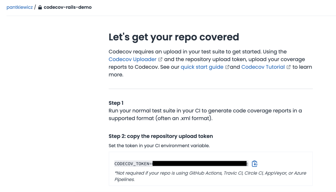The width and height of the screenshot is (336, 192).
Task: Click the Step 2 copy upload token heading
Action: click(161, 136)
